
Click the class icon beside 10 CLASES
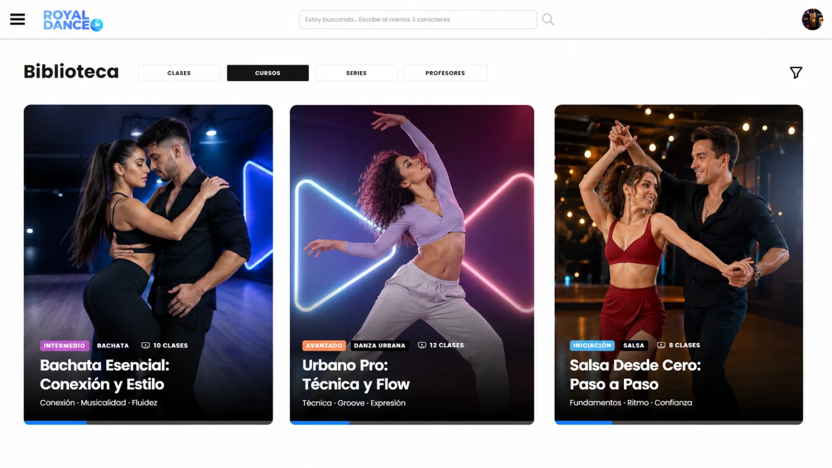pyautogui.click(x=146, y=345)
